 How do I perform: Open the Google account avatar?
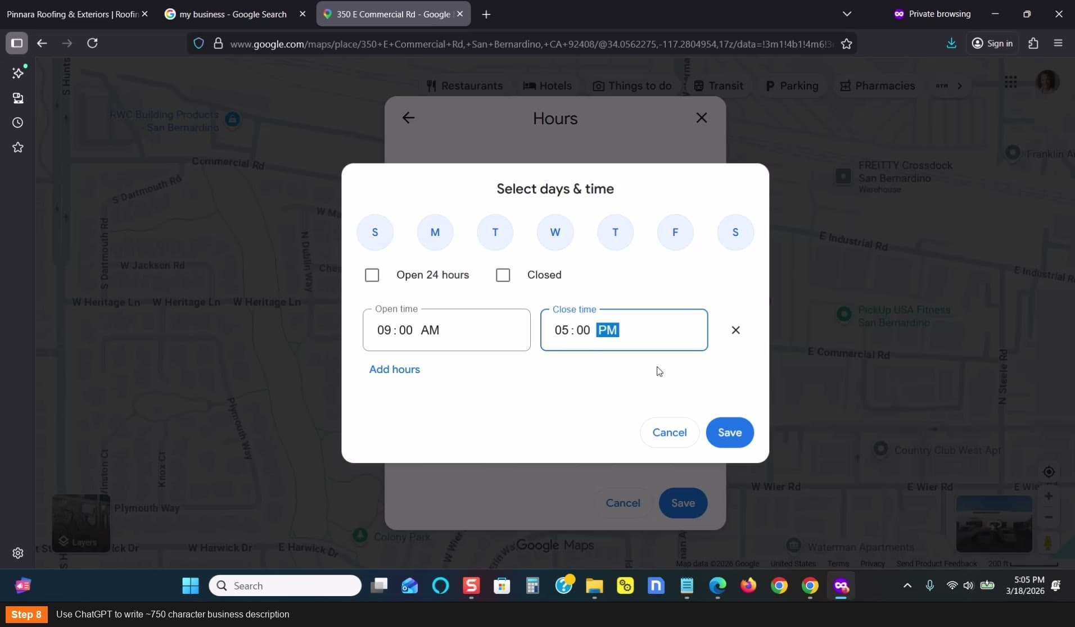pyautogui.click(x=1047, y=82)
